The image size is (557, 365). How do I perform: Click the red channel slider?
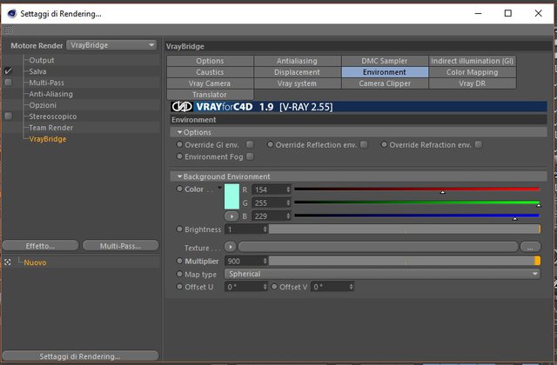click(x=417, y=189)
